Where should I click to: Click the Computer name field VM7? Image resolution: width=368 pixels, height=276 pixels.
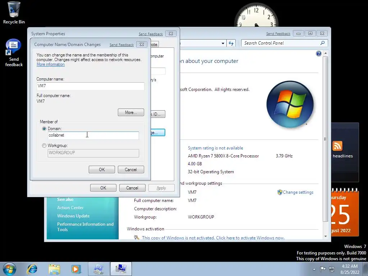click(90, 86)
